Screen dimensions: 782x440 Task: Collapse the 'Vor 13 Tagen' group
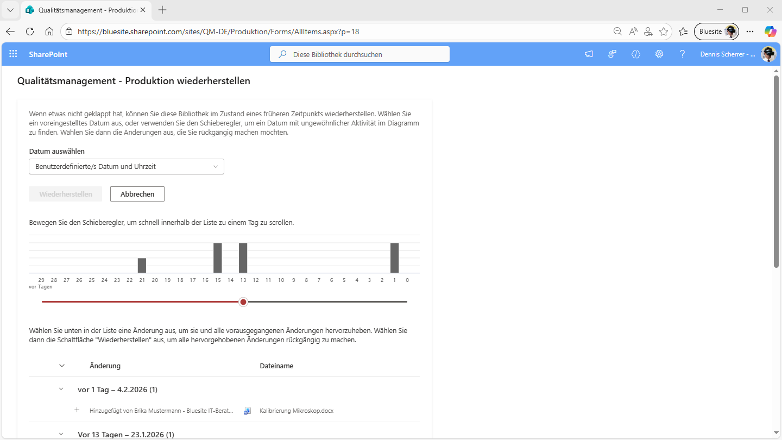[x=62, y=434]
